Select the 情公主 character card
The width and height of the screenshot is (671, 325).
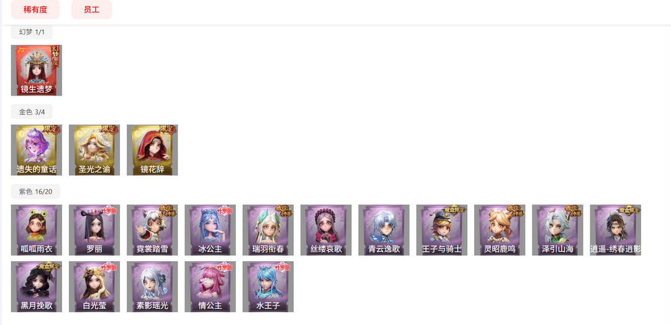coord(210,287)
